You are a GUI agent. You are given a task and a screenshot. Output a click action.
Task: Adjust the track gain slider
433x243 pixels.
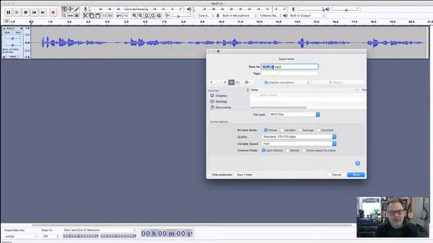(12, 38)
